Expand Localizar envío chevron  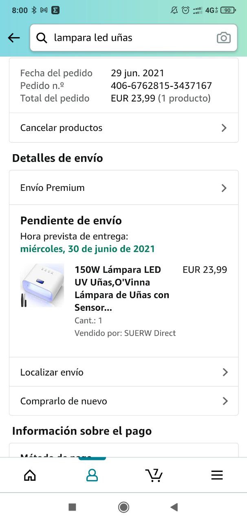(225, 372)
